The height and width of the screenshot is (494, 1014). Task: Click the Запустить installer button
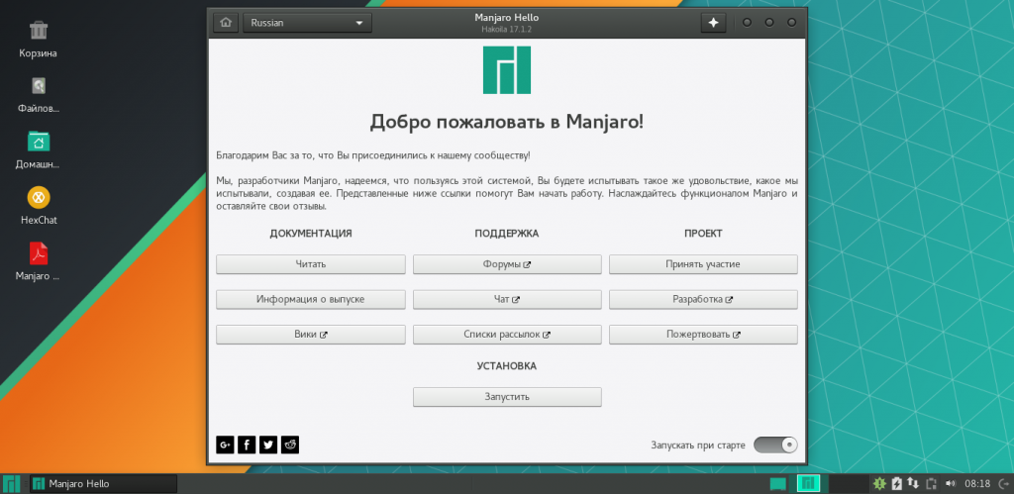tap(507, 397)
